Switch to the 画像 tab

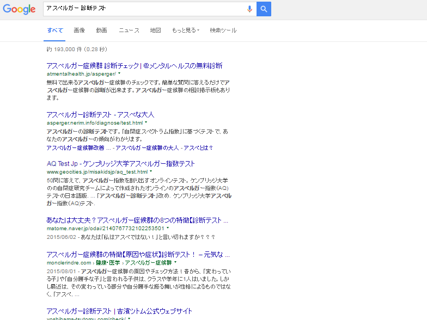point(80,30)
